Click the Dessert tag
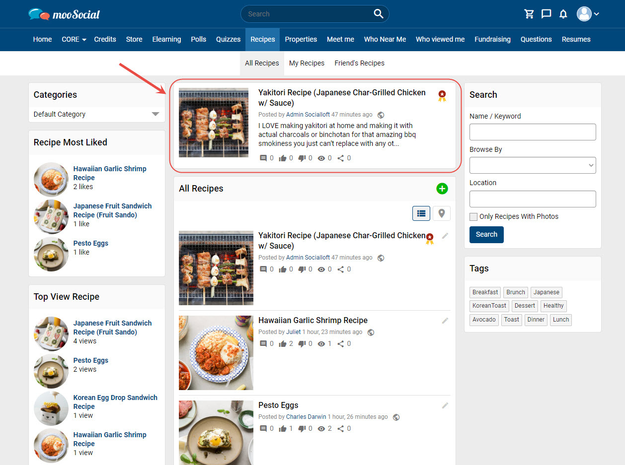The height and width of the screenshot is (465, 625). point(525,306)
